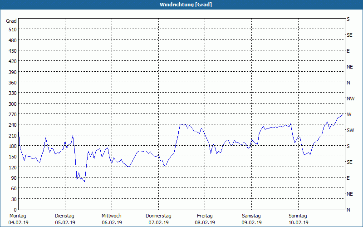The width and height of the screenshot is (363, 227).
Task: Click the 'Freitag' day label
Action: tap(205, 216)
